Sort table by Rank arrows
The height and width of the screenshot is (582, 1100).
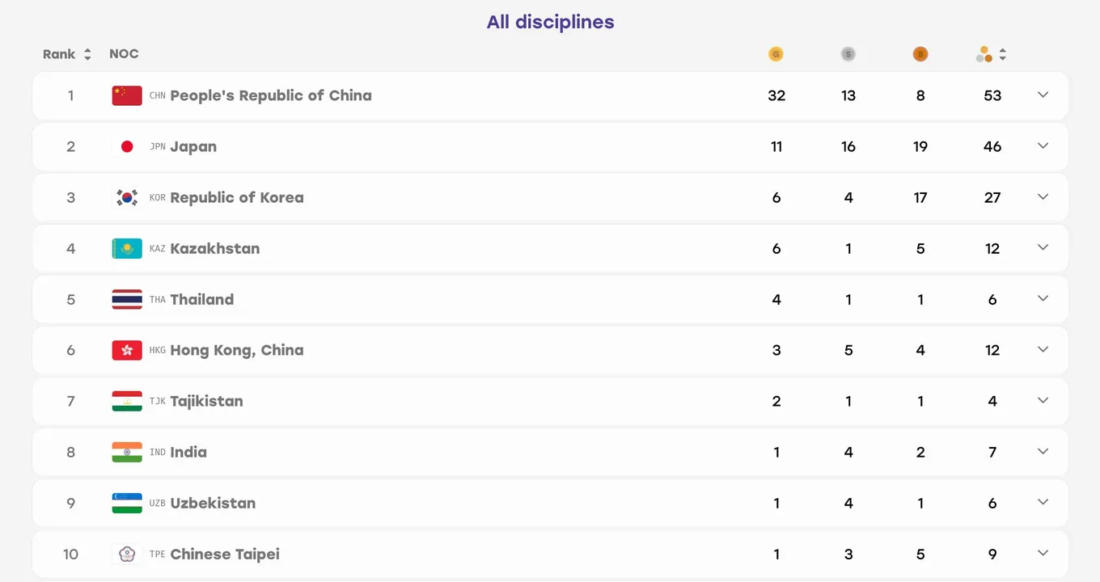click(87, 54)
